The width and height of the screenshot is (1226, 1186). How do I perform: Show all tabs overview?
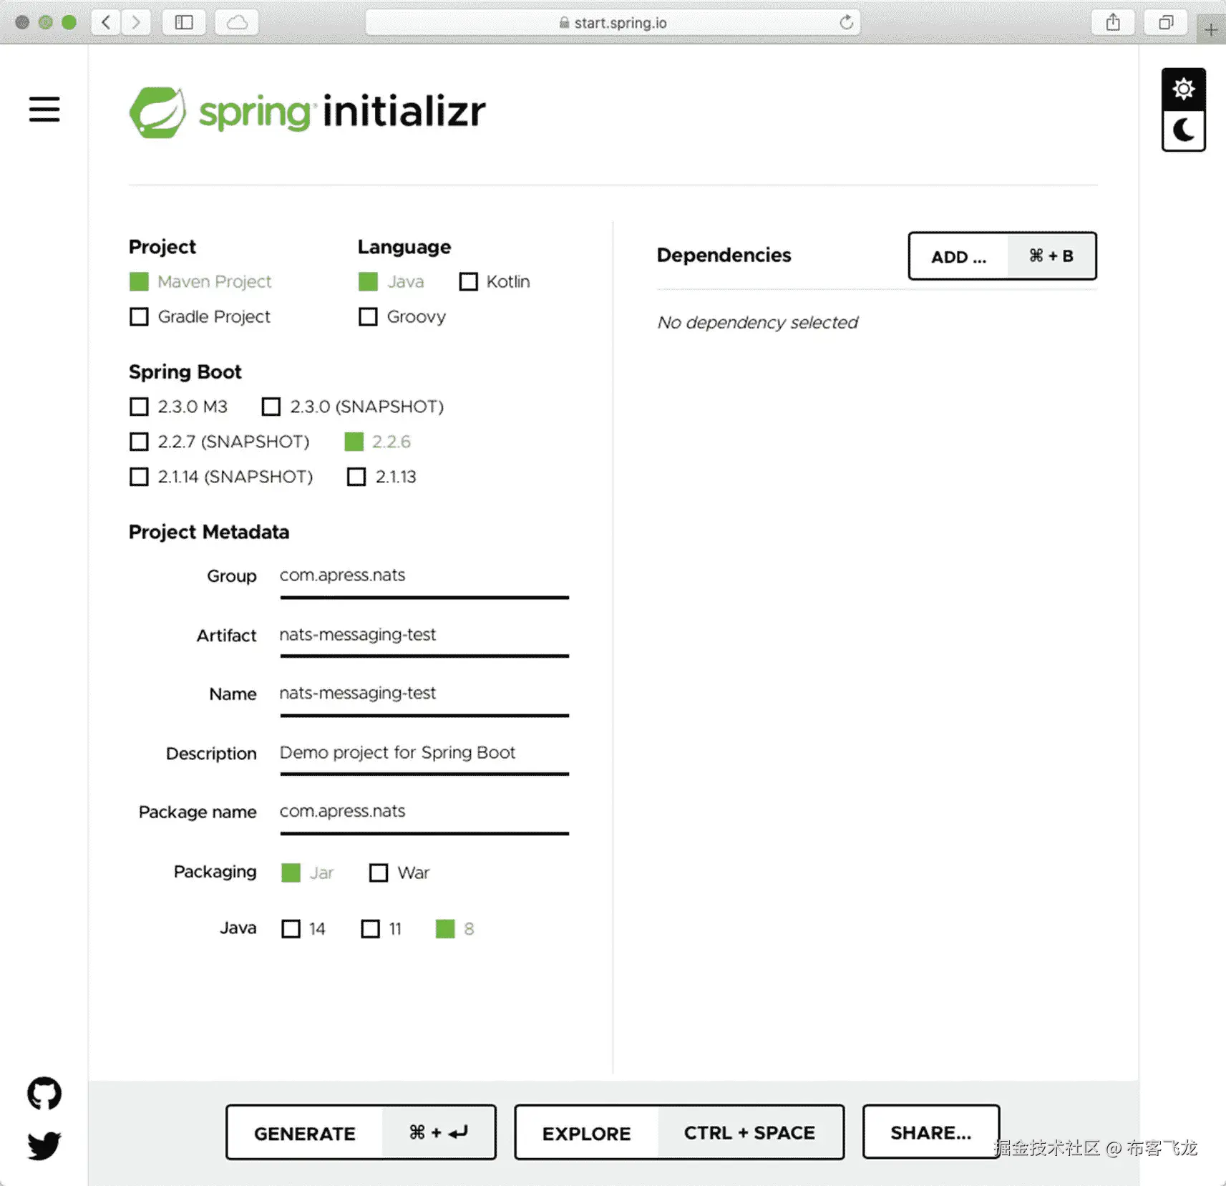point(1166,22)
